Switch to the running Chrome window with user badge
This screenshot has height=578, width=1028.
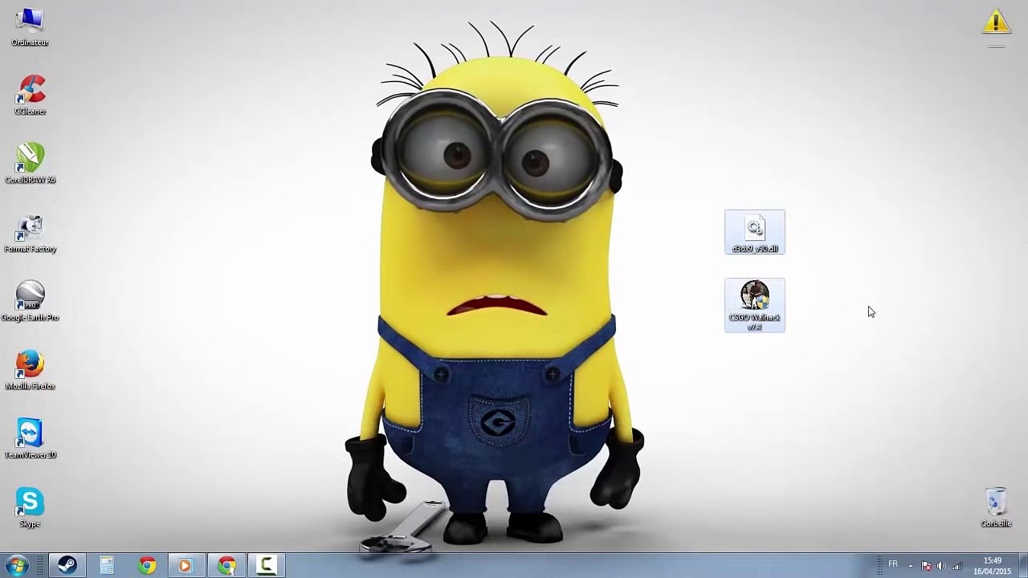226,566
